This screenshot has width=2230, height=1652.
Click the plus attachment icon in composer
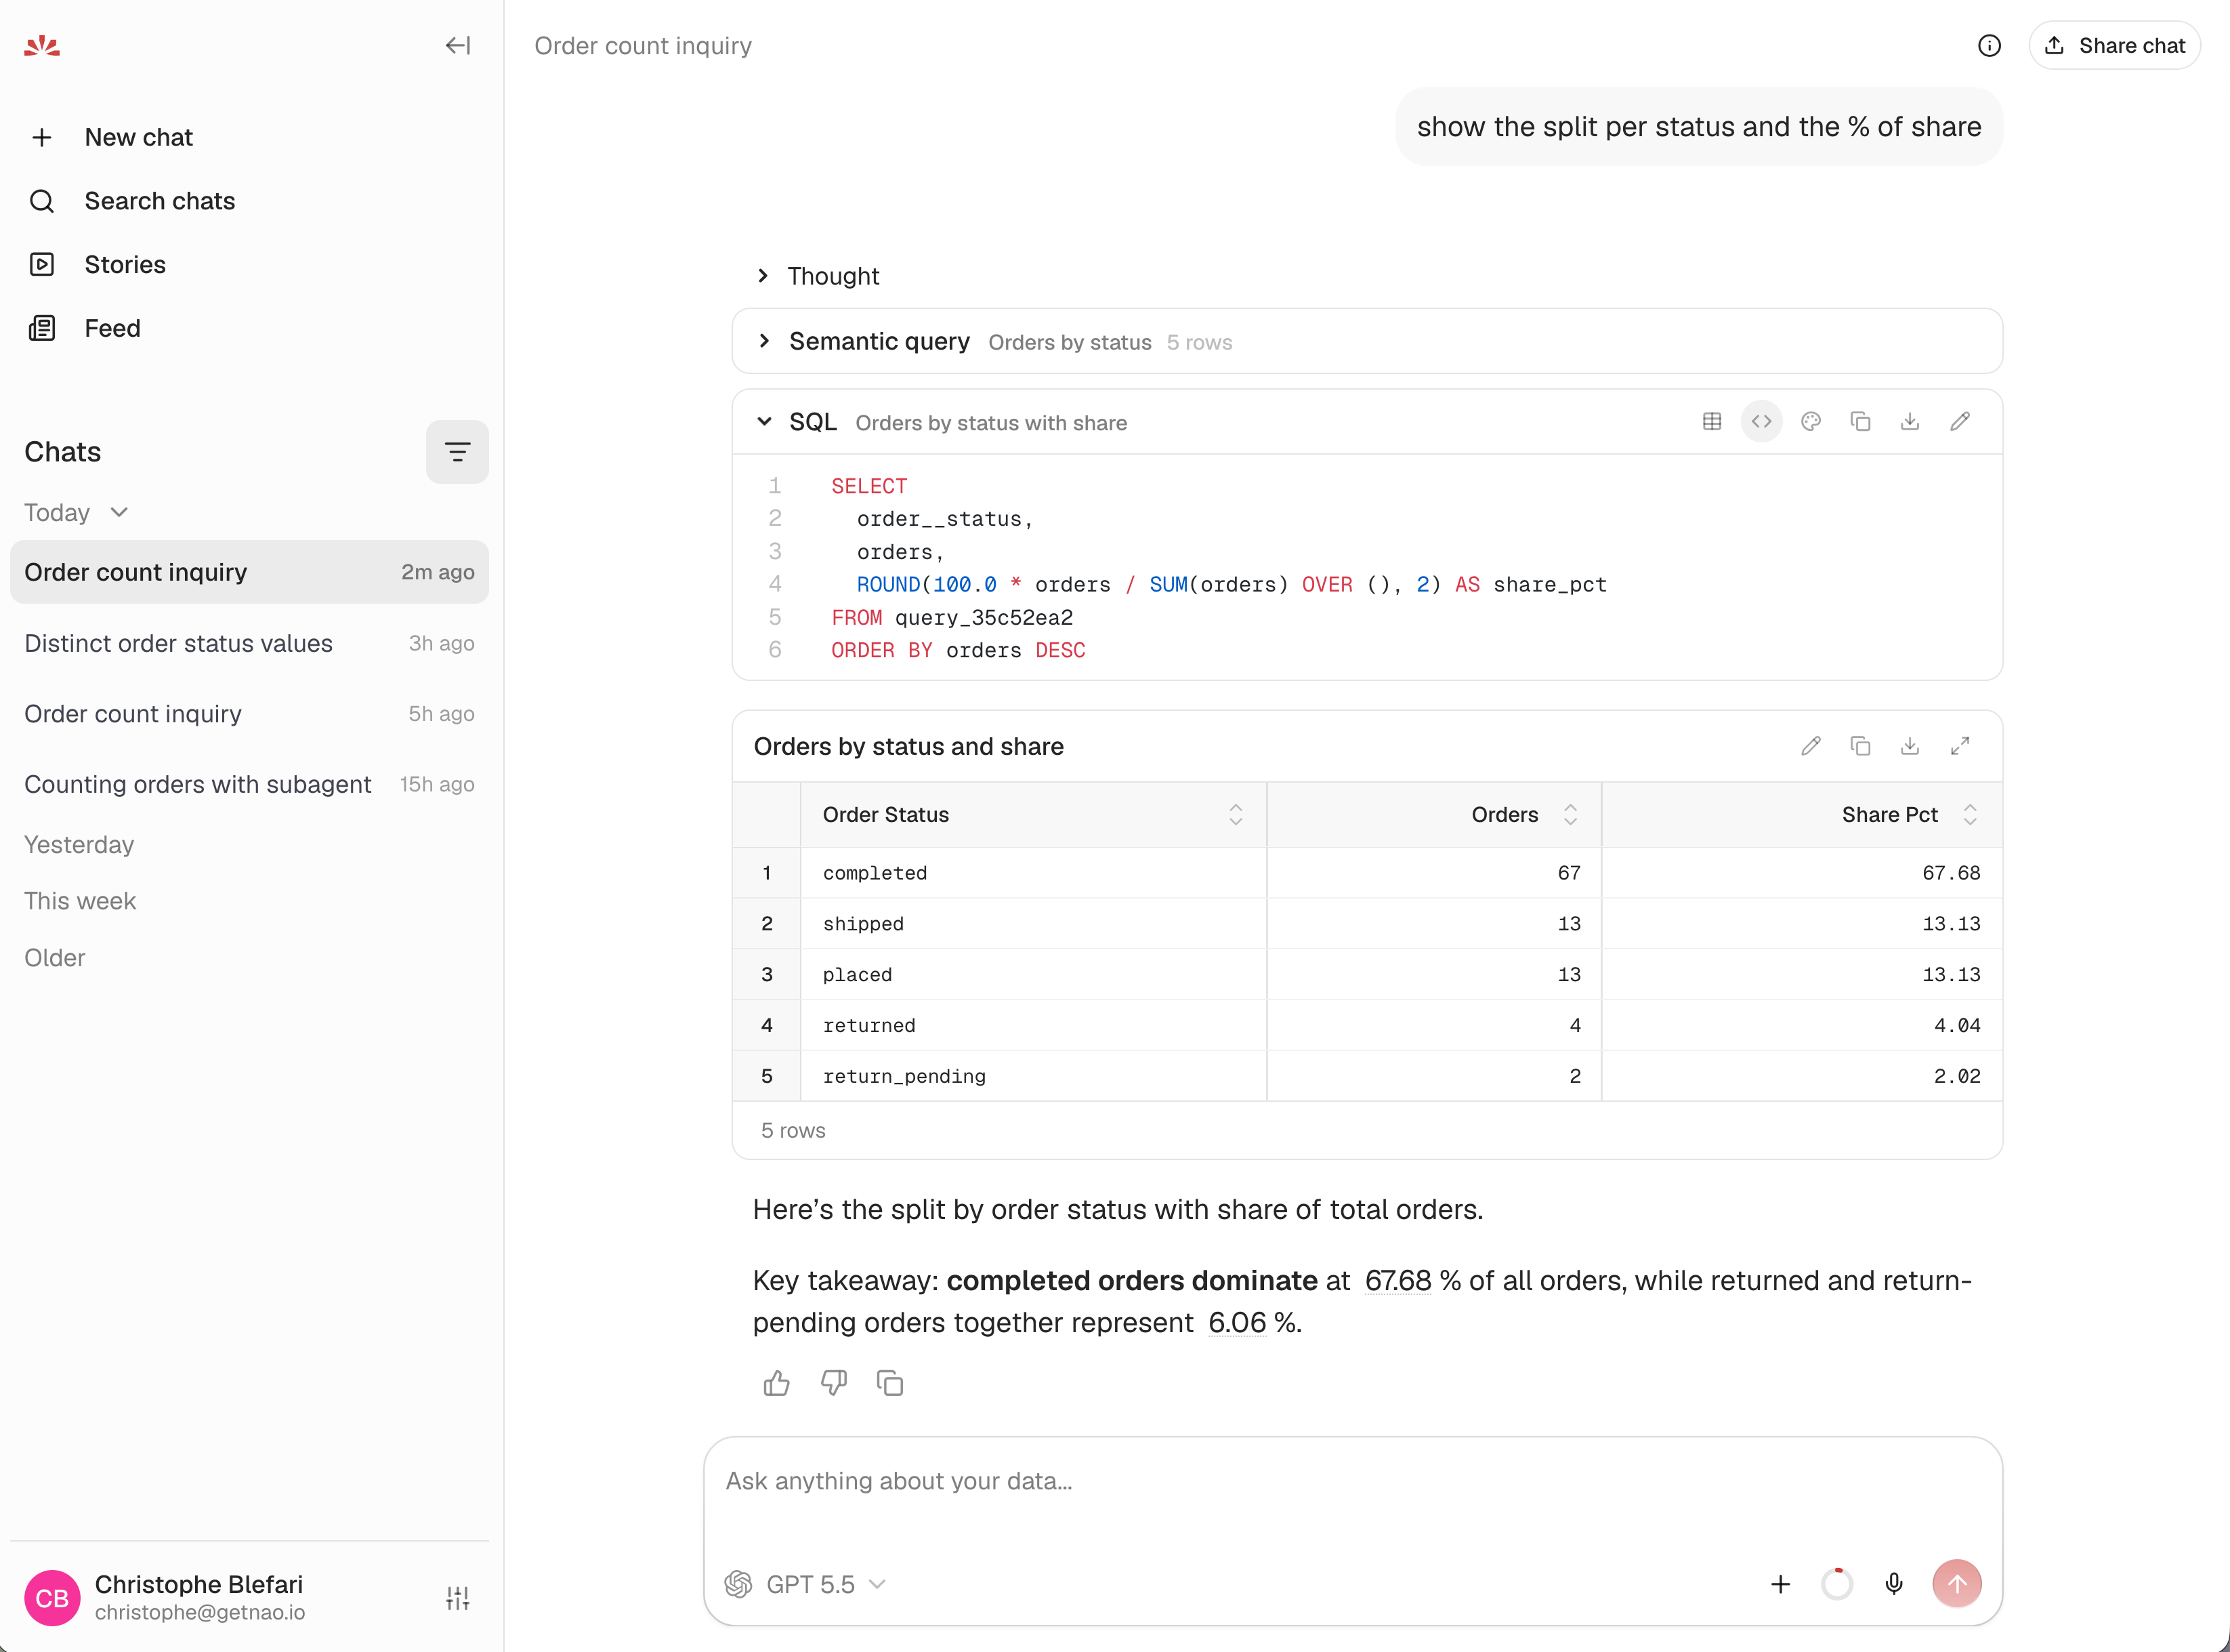point(1780,1584)
